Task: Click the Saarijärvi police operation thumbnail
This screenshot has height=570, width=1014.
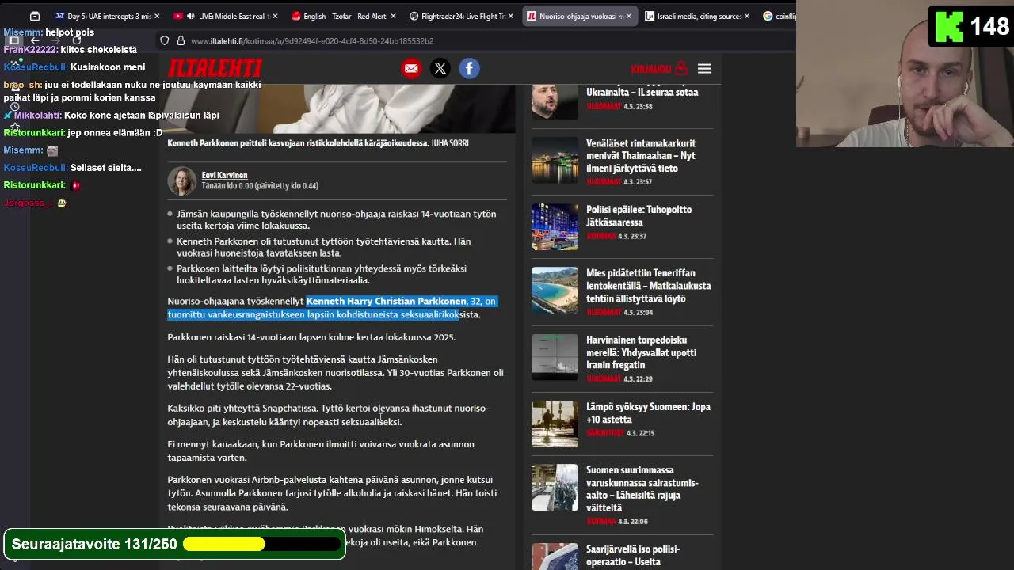Action: [555, 557]
